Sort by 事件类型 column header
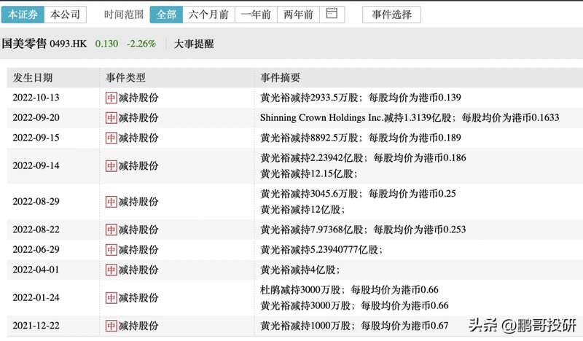 coord(126,78)
